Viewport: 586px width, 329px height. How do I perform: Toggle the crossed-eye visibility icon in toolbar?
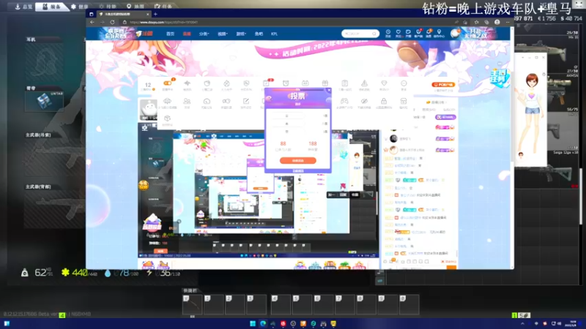click(x=364, y=101)
